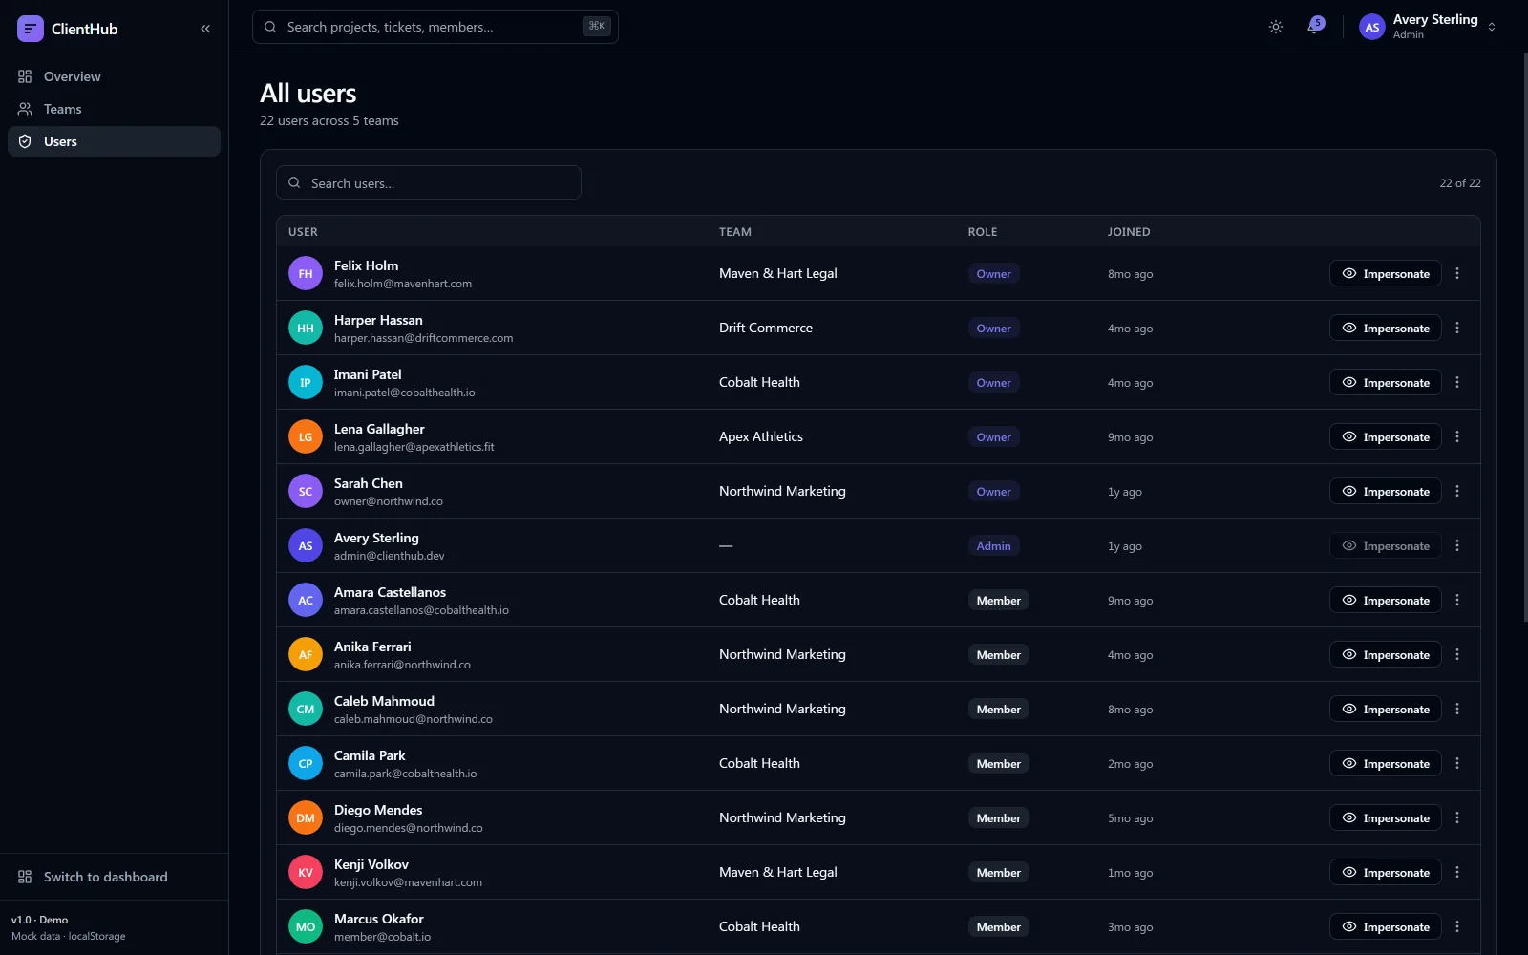
Task: Impersonate Imani Patel
Action: point(1386,382)
